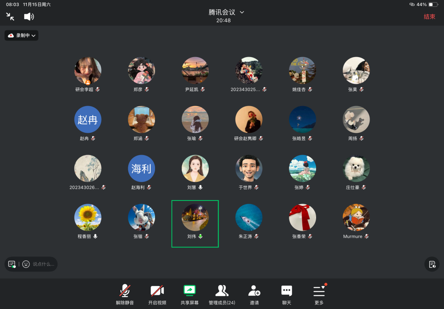444x309 pixels.
Task: Minimize the meeting window with shrink arrows
Action: (x=10, y=17)
